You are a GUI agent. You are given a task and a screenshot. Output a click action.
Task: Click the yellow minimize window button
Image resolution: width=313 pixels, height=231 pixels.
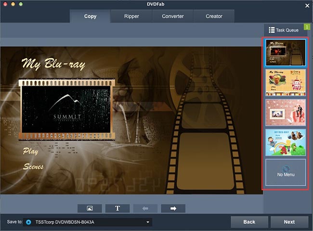13,4
